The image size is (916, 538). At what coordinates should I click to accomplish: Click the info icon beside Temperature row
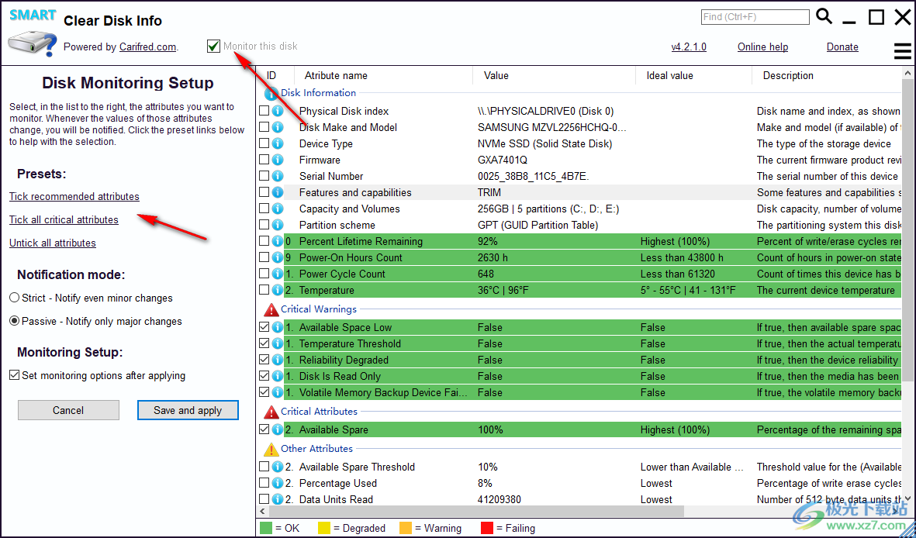278,291
